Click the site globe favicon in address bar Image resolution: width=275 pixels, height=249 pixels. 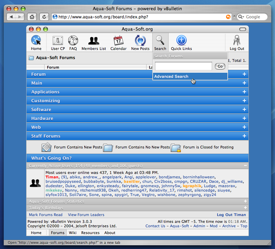pyautogui.click(x=55, y=17)
